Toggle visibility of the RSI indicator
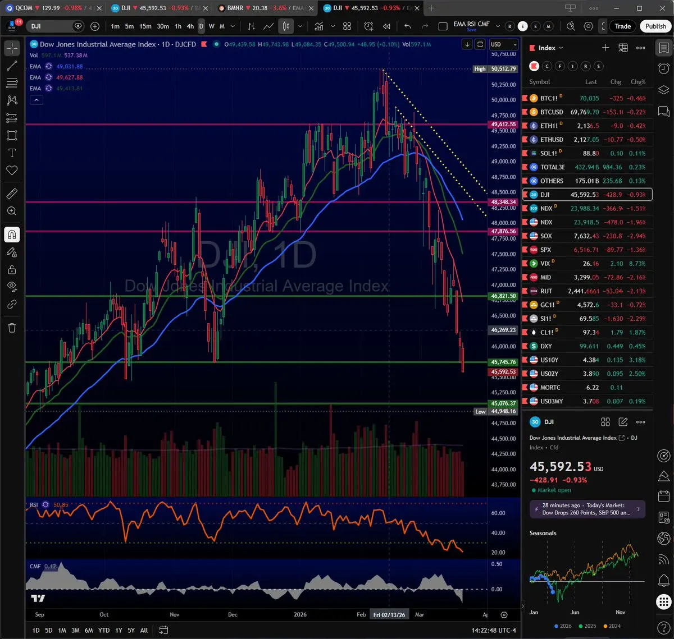Screen dimensions: 674x639 coord(45,505)
